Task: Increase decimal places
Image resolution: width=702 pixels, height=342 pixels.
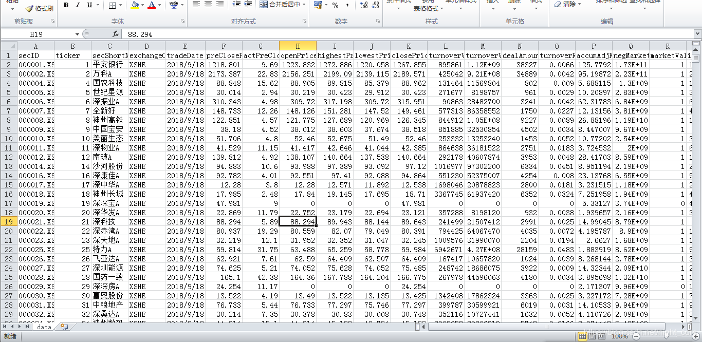Action: (x=363, y=5)
